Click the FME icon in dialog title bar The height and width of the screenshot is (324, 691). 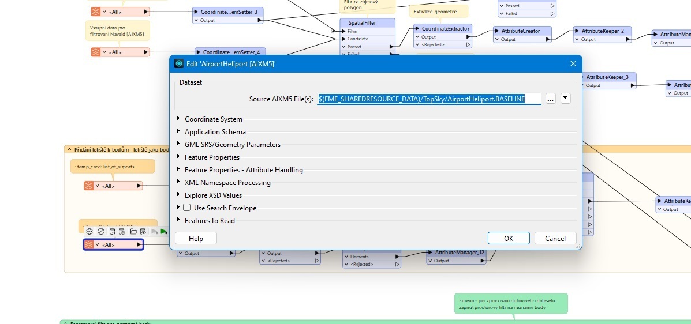[x=178, y=63]
